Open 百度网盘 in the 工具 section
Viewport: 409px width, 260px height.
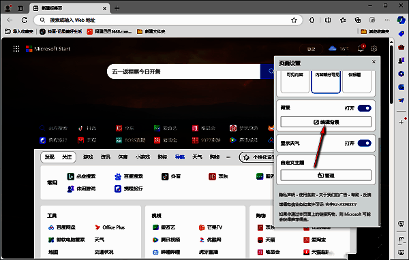click(62, 227)
